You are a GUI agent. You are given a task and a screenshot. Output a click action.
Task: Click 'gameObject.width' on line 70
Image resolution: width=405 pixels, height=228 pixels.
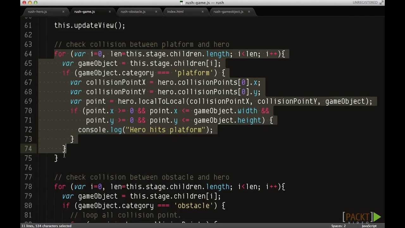click(225, 111)
